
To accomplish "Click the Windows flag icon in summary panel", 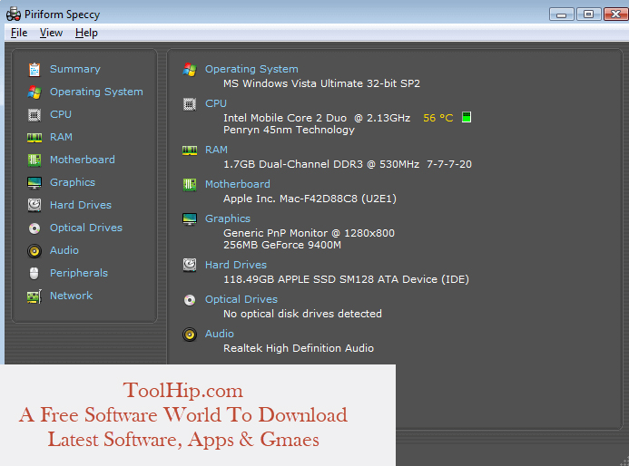I will [x=190, y=70].
